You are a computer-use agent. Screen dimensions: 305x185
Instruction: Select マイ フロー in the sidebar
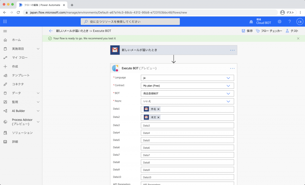(20, 58)
